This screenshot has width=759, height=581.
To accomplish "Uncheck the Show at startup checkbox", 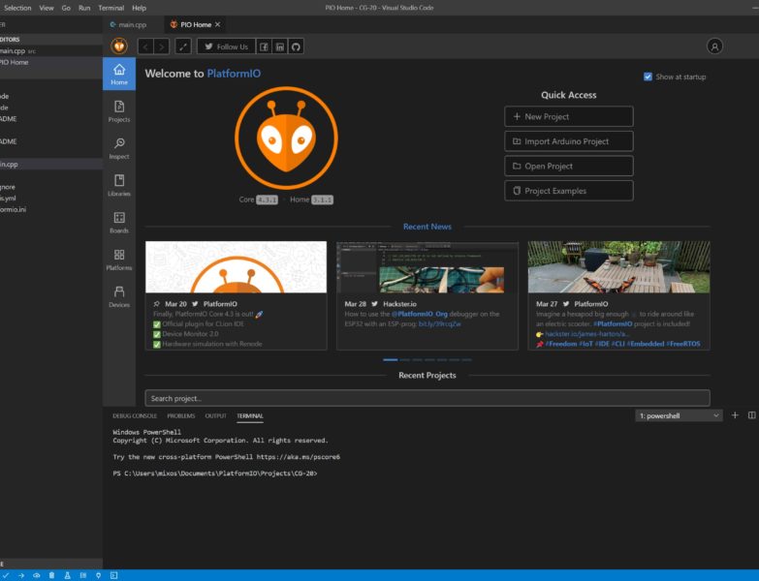I will tap(648, 76).
